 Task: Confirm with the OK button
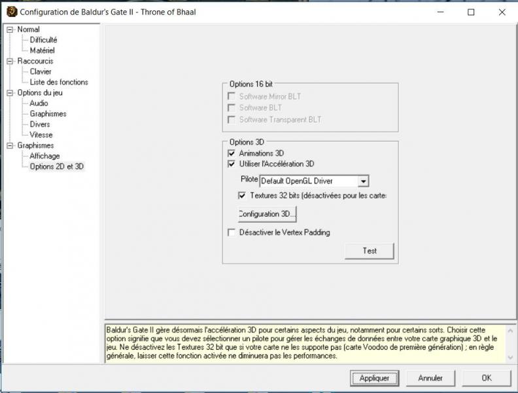pos(487,378)
